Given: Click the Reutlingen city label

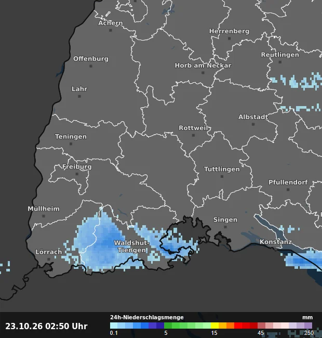Looking at the screenshot, I should pos(280,55).
